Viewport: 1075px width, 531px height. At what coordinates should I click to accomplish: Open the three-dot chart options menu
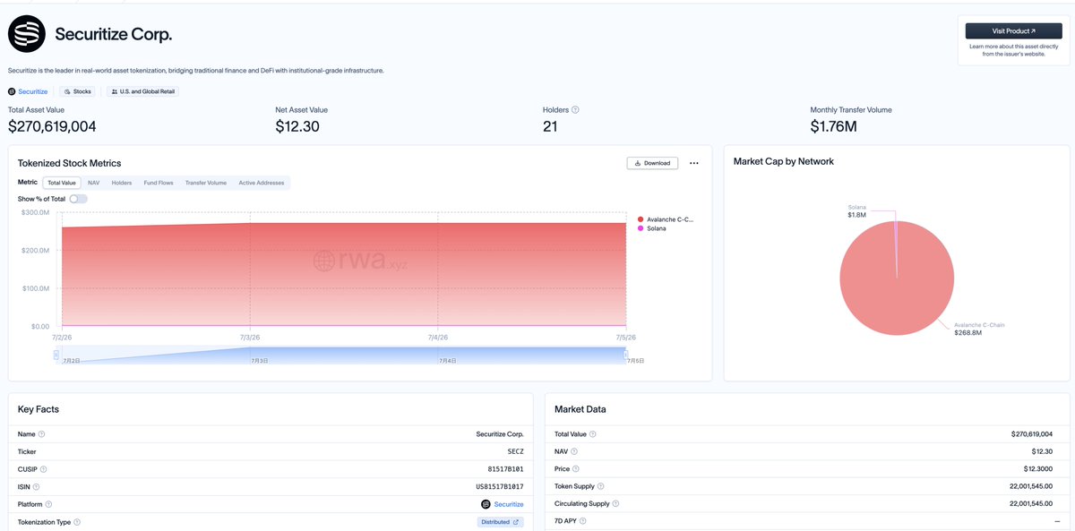693,163
